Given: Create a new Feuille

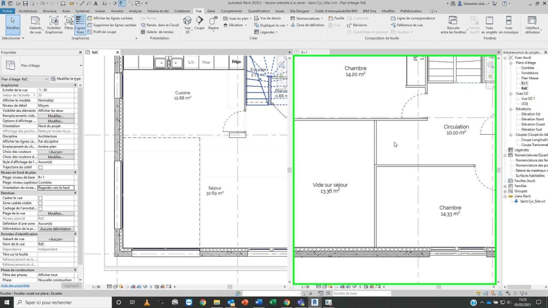Looking at the screenshot, I should point(336,18).
